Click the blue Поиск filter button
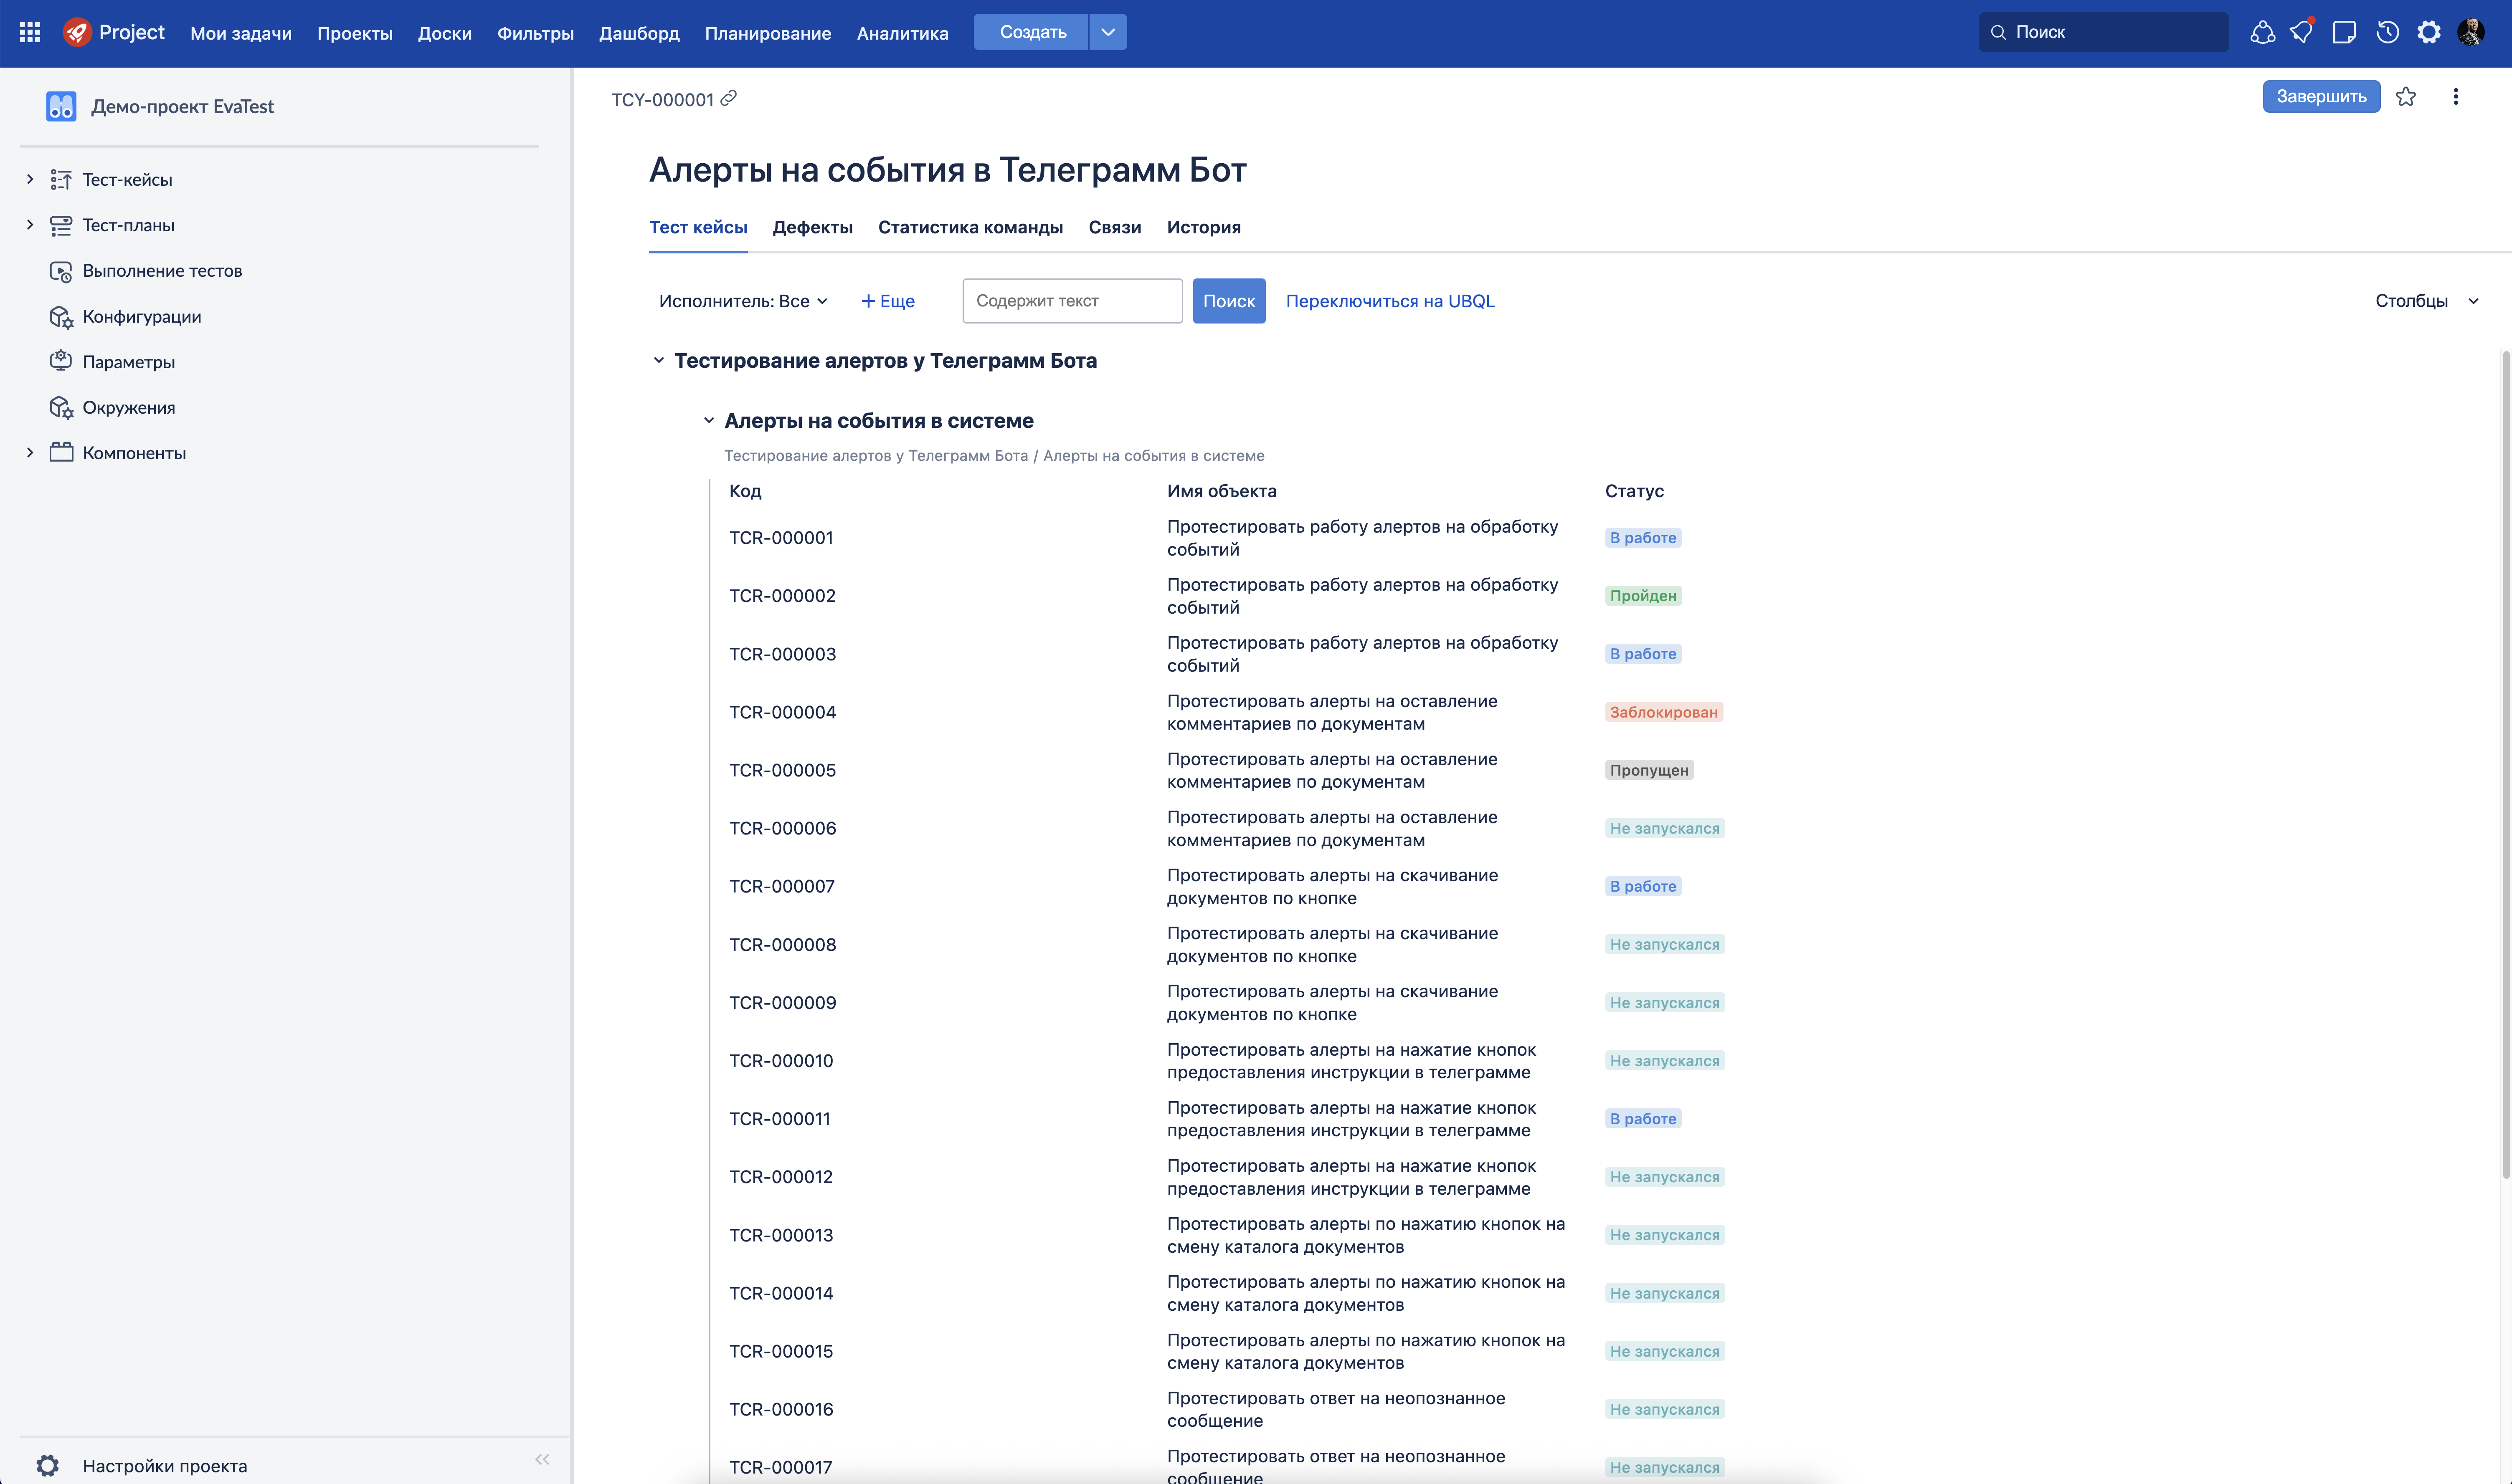2512x1484 pixels. [x=1229, y=301]
